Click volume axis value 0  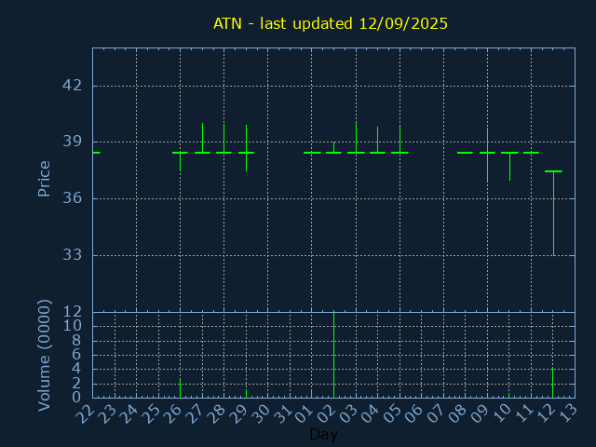(76, 398)
